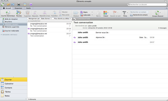
Task: Open John smith message from 19:57
Action: [120, 42]
